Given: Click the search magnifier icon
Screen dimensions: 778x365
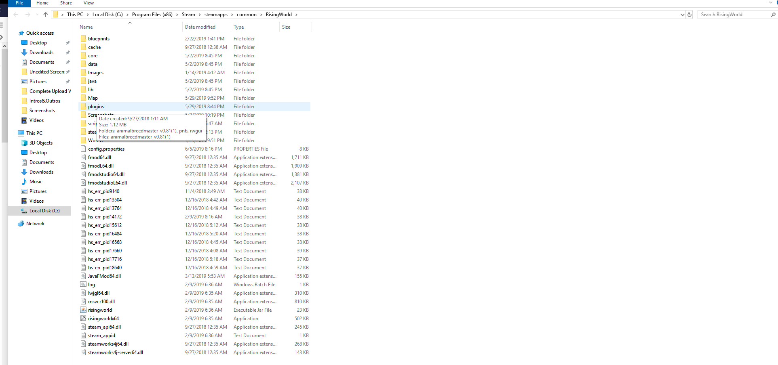Looking at the screenshot, I should click(773, 15).
